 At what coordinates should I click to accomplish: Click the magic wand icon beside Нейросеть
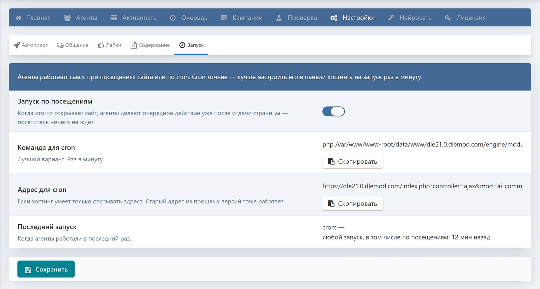391,18
